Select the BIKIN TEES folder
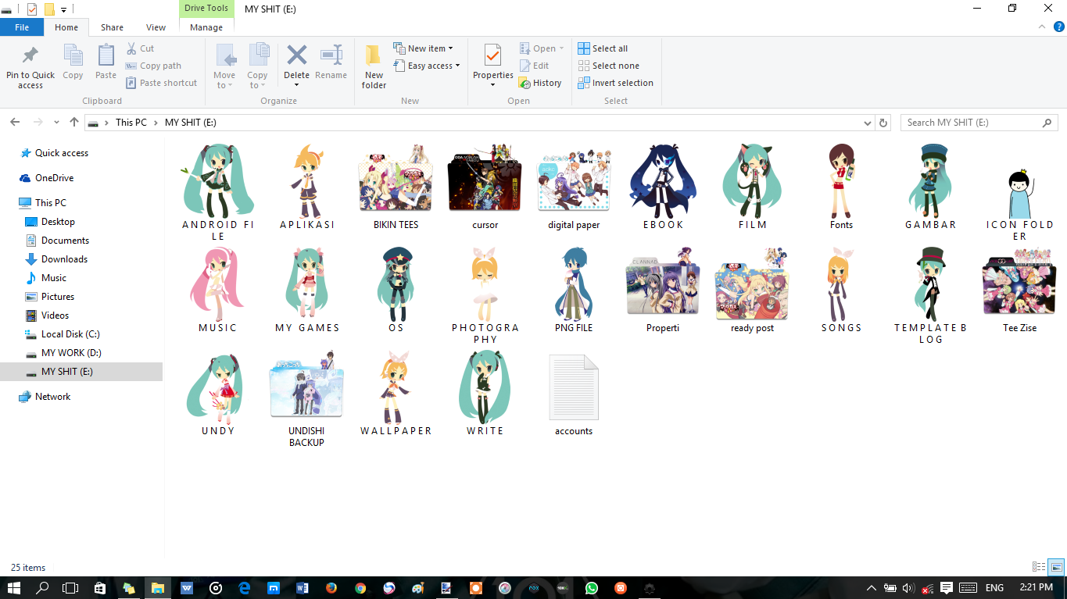Viewport: 1067px width, 599px height. [x=396, y=187]
